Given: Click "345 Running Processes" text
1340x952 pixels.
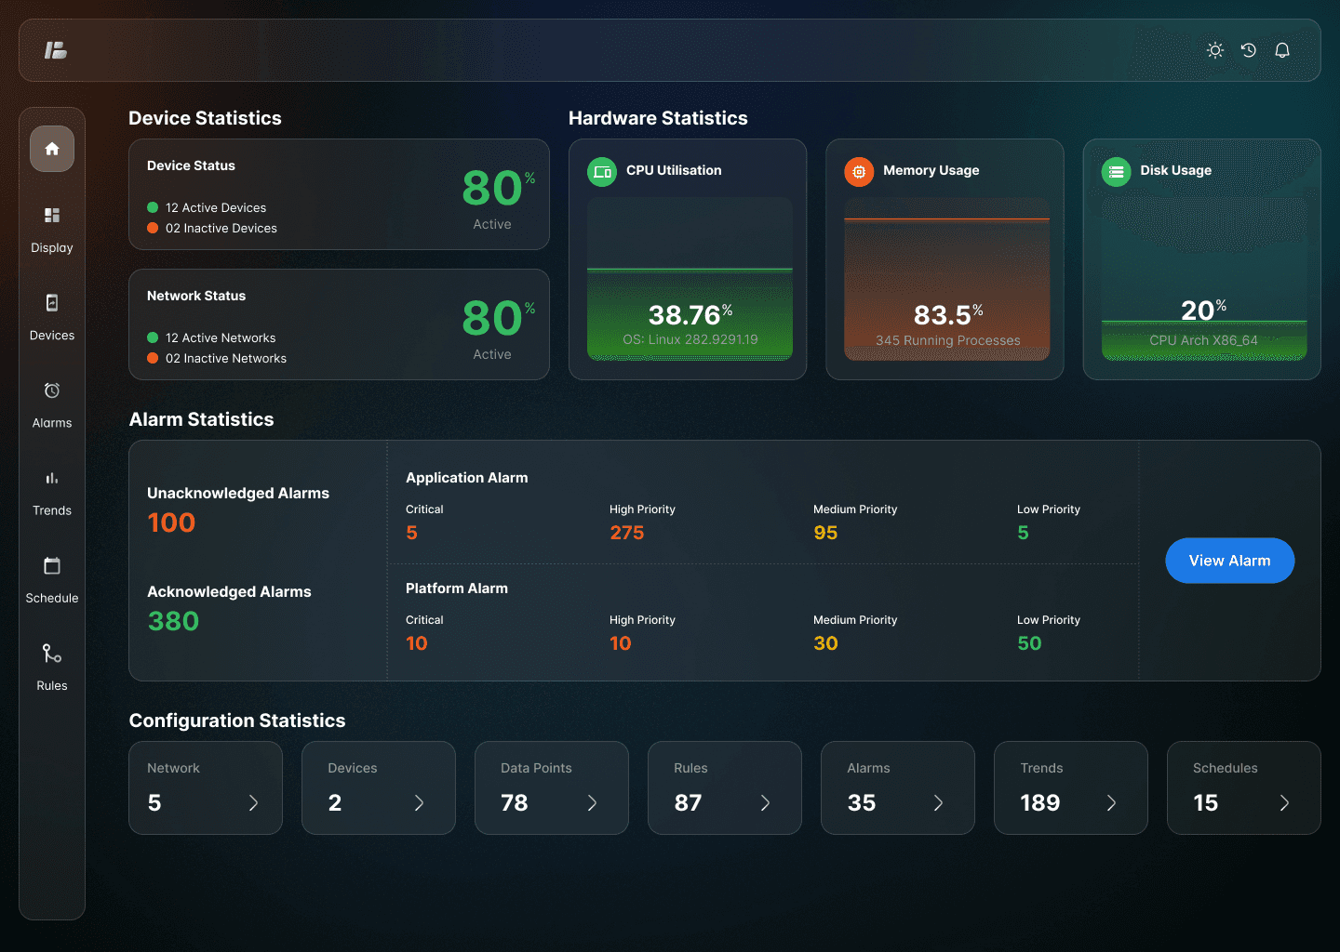Looking at the screenshot, I should point(947,340).
